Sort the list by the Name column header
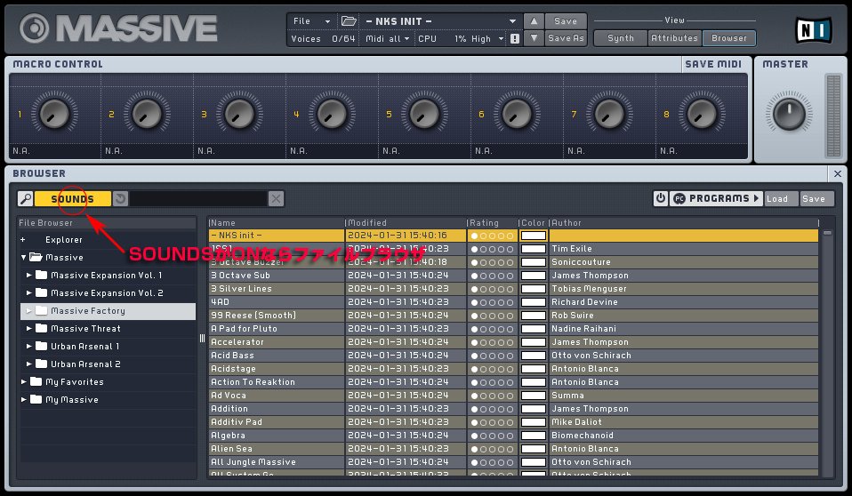Viewport: 852px width, 496px height. click(x=276, y=223)
